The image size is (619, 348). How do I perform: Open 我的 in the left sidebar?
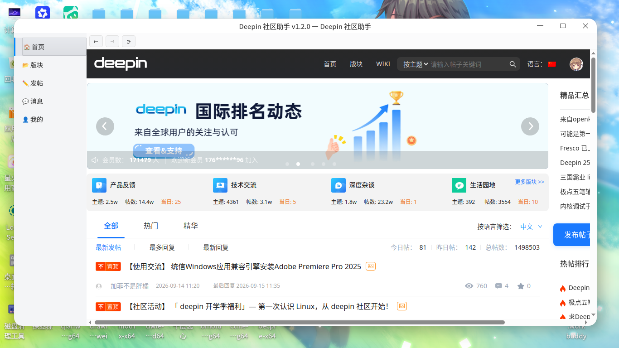[50, 119]
